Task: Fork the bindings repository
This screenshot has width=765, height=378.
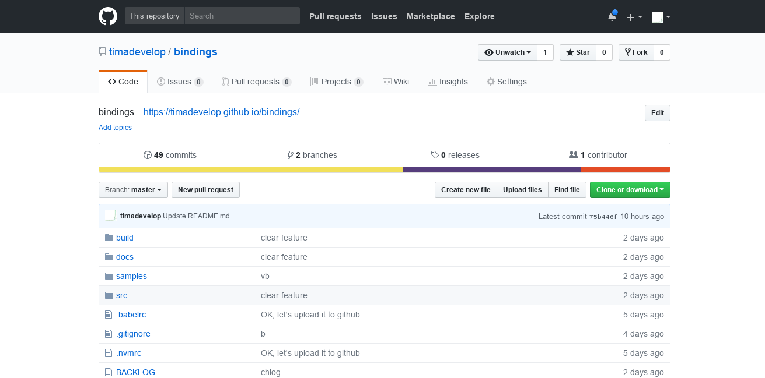Action: click(x=636, y=52)
